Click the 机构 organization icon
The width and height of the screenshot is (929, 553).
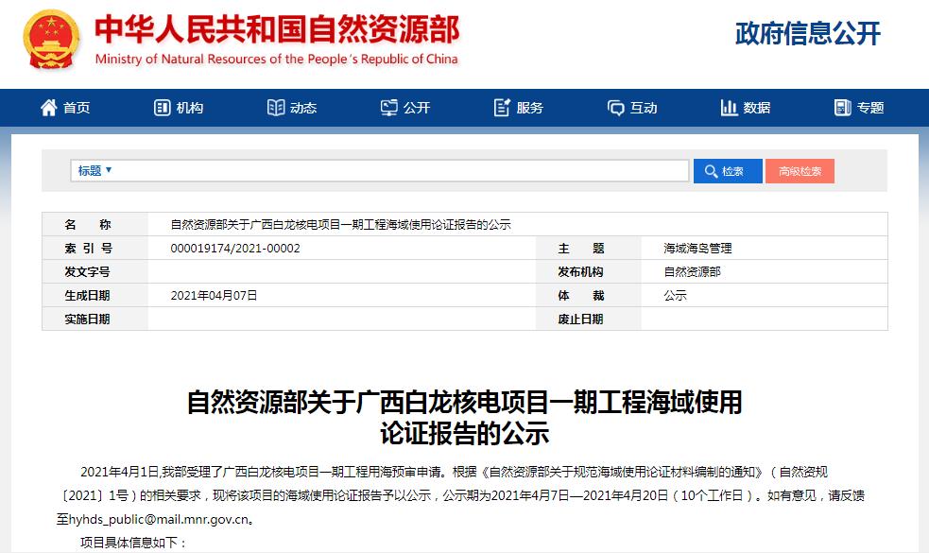click(x=163, y=108)
